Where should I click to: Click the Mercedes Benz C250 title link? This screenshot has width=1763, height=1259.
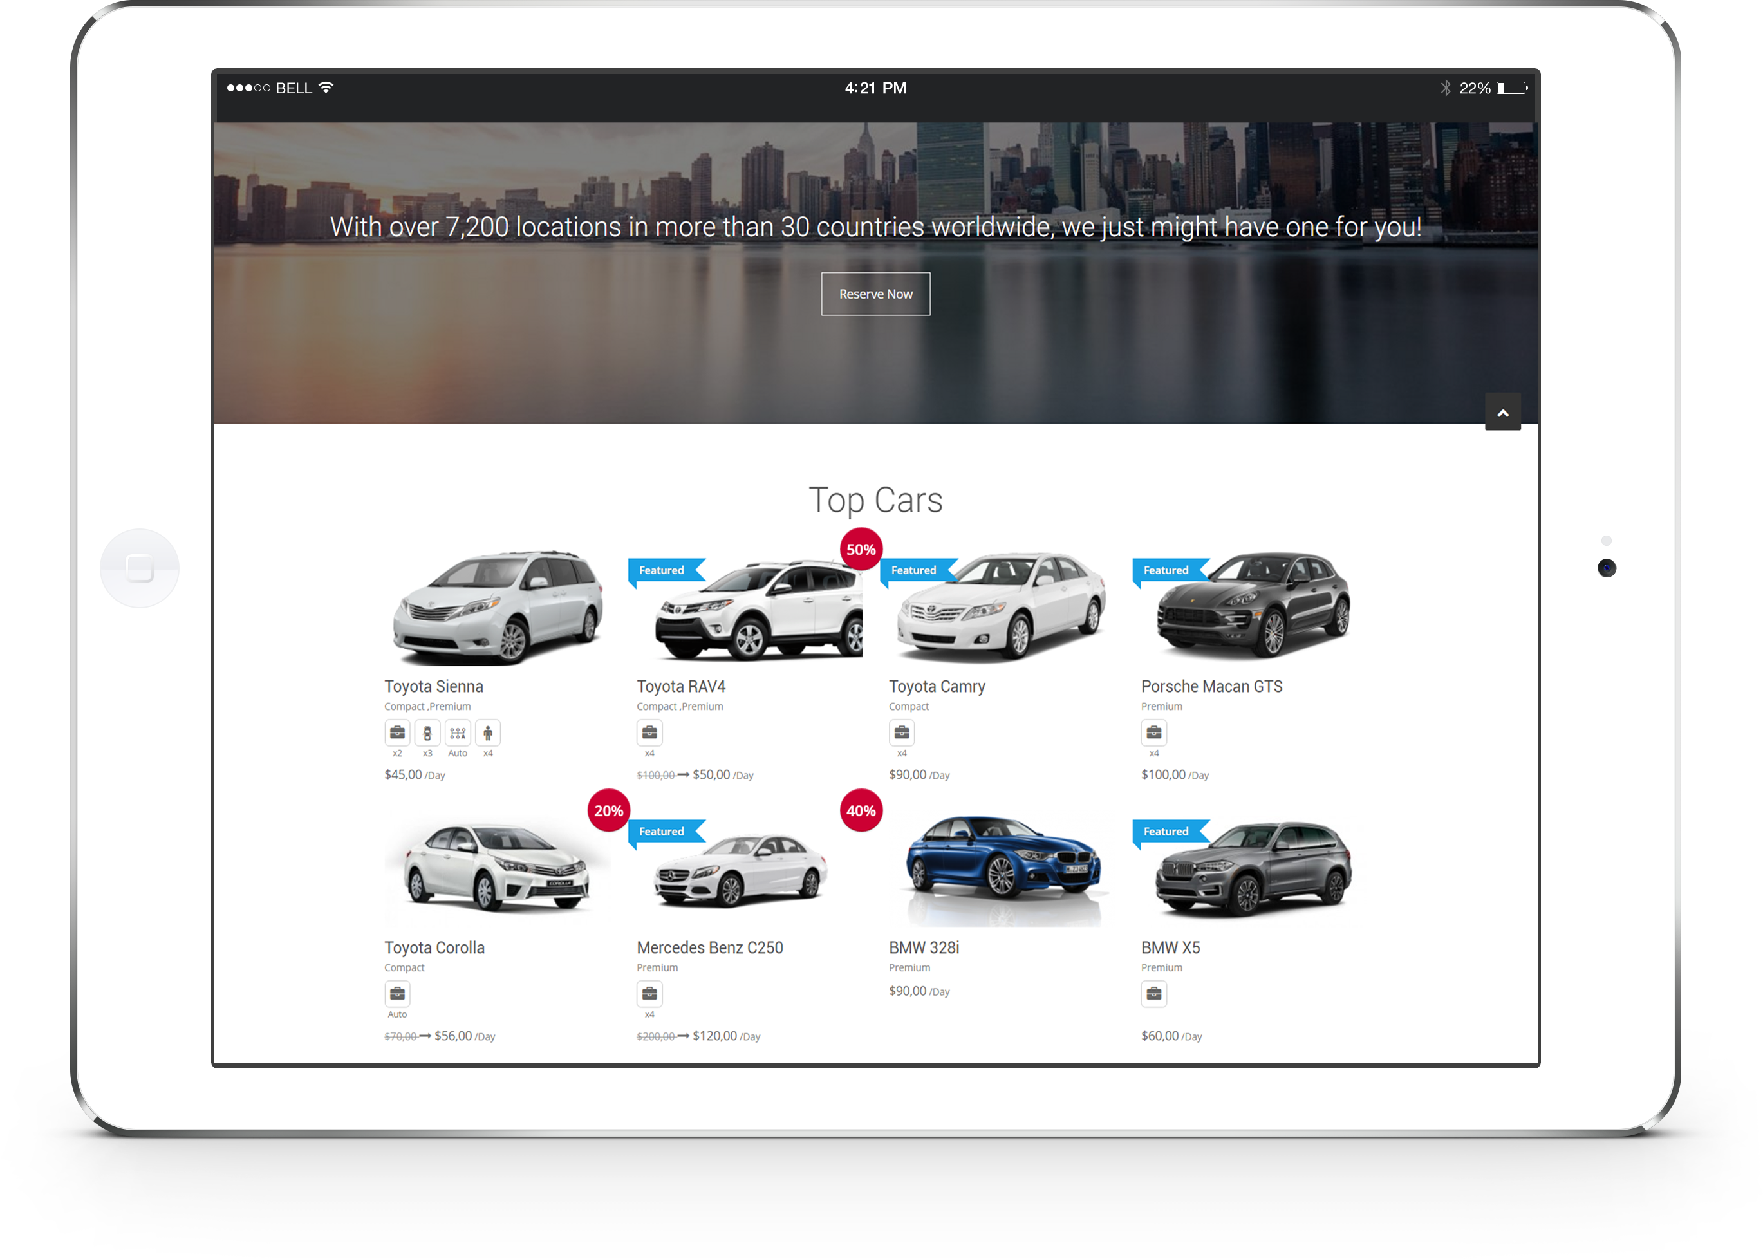(709, 947)
